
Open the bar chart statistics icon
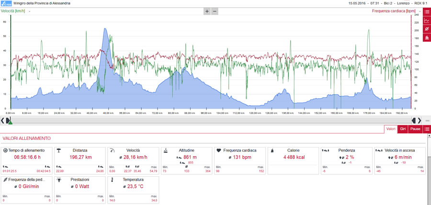point(427,37)
